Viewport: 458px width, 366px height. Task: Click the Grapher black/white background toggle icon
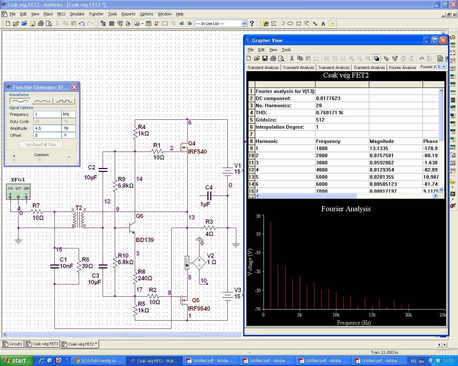click(x=376, y=58)
